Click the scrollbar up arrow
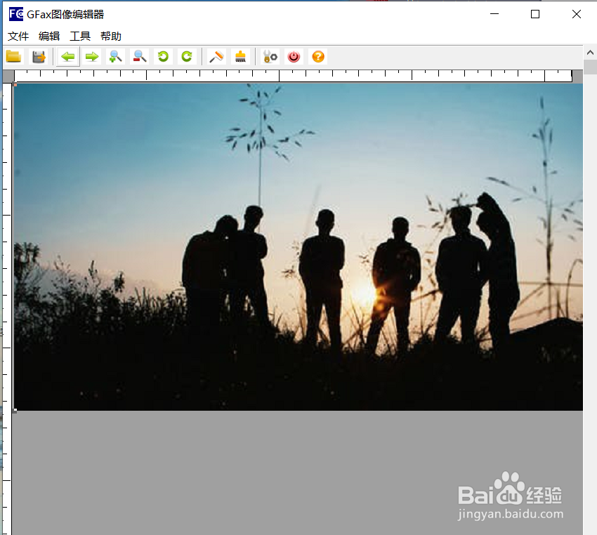 click(x=590, y=53)
